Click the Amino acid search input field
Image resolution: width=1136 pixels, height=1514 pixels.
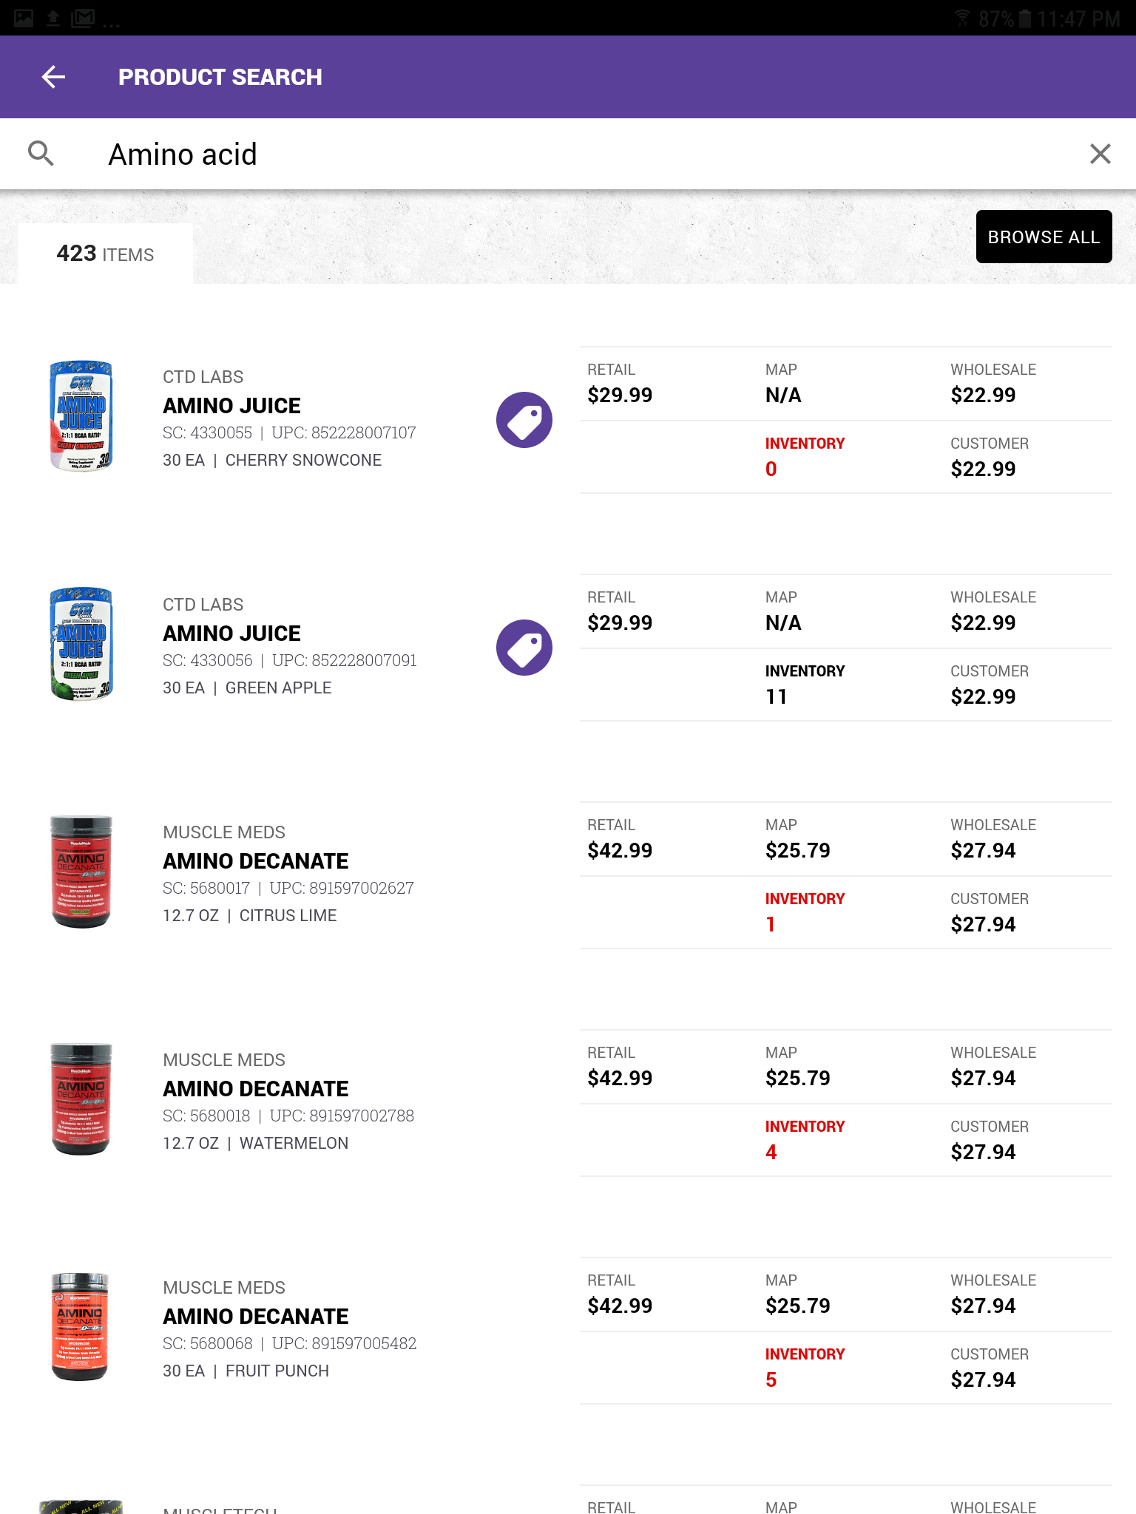[x=444, y=153]
